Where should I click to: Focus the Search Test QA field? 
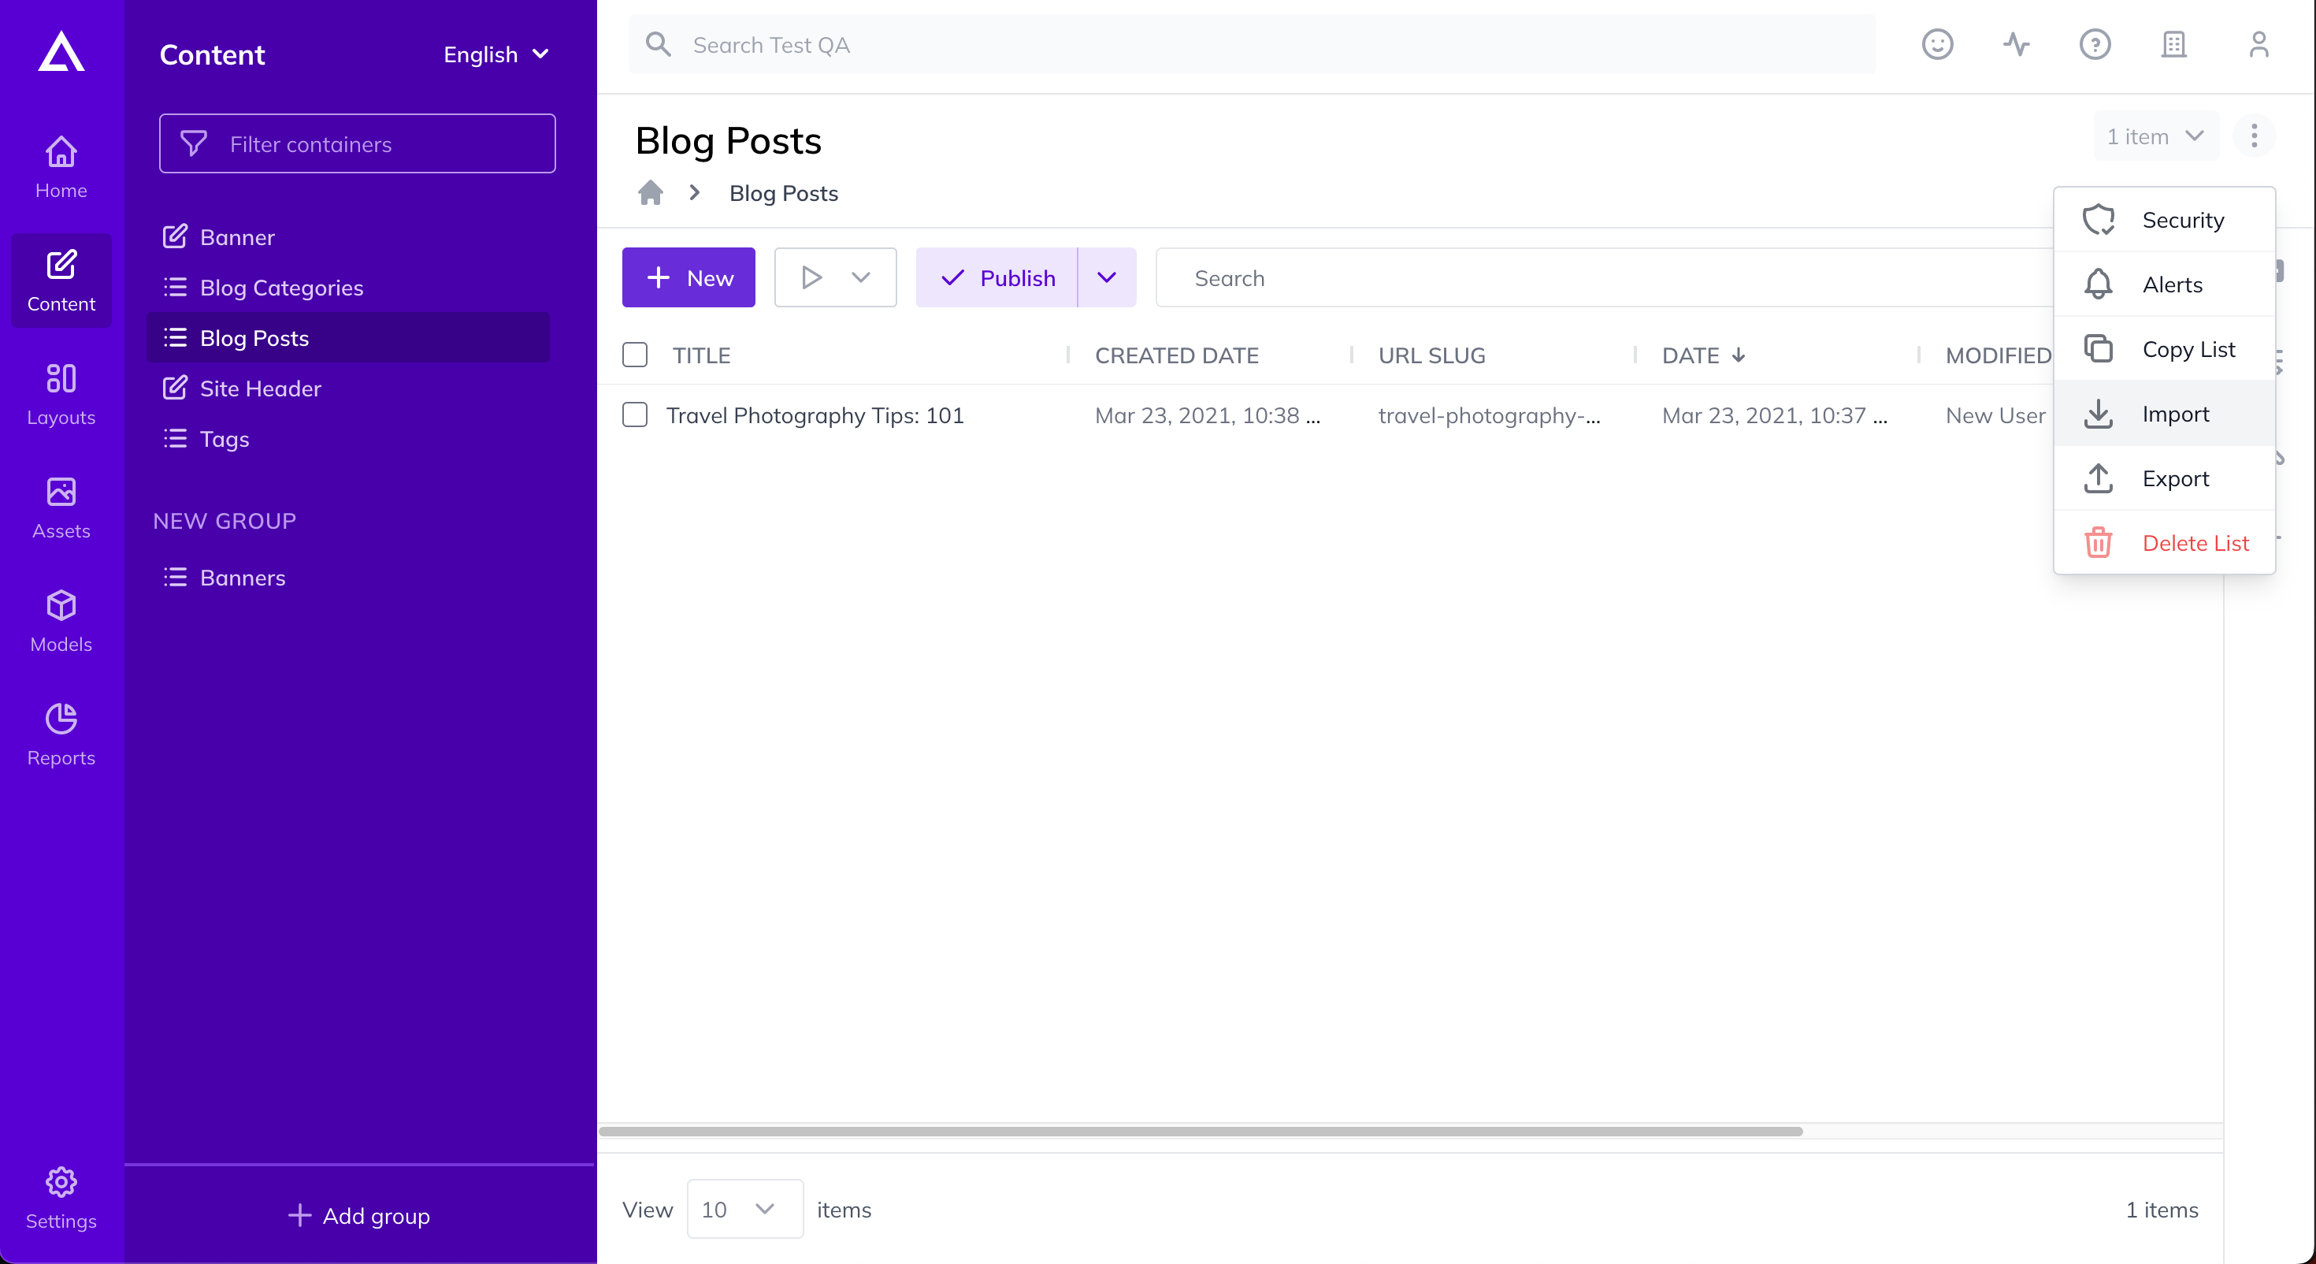click(1252, 44)
